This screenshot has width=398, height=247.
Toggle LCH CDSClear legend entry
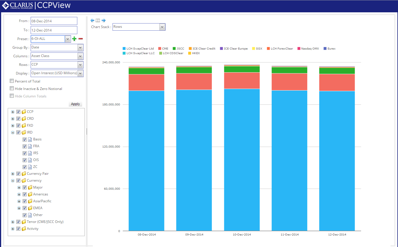(x=171, y=53)
